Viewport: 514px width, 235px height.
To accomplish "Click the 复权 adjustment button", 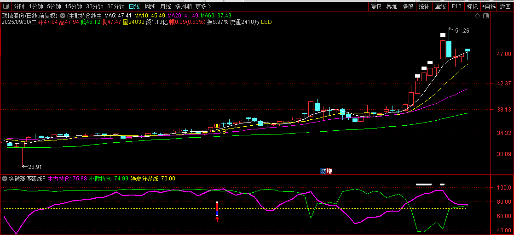I will (376, 6).
